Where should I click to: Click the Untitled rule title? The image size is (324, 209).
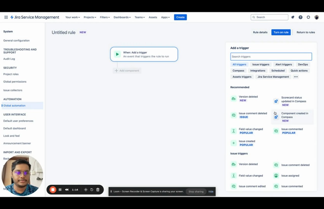(x=64, y=32)
